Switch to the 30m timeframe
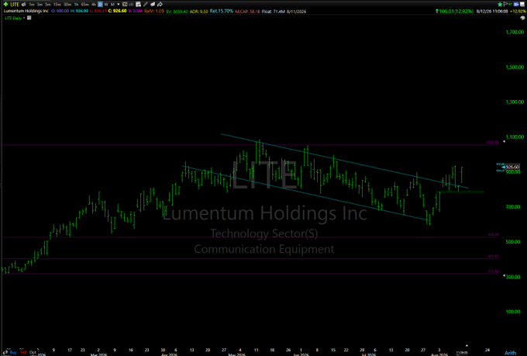Screen dimensions: 527x356 tap(67, 5)
